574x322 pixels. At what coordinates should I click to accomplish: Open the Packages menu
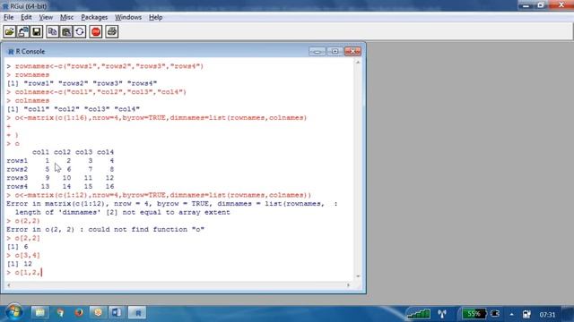94,17
